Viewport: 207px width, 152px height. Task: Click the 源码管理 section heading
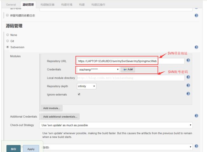[x=14, y=26]
